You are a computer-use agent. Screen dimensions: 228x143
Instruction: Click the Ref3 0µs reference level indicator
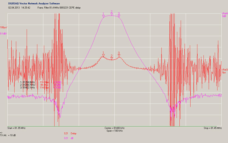225,71
